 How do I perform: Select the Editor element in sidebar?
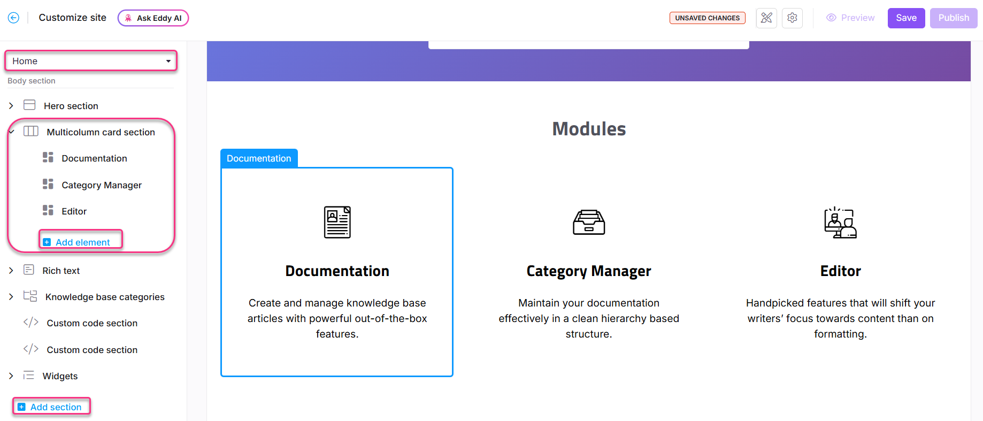74,211
